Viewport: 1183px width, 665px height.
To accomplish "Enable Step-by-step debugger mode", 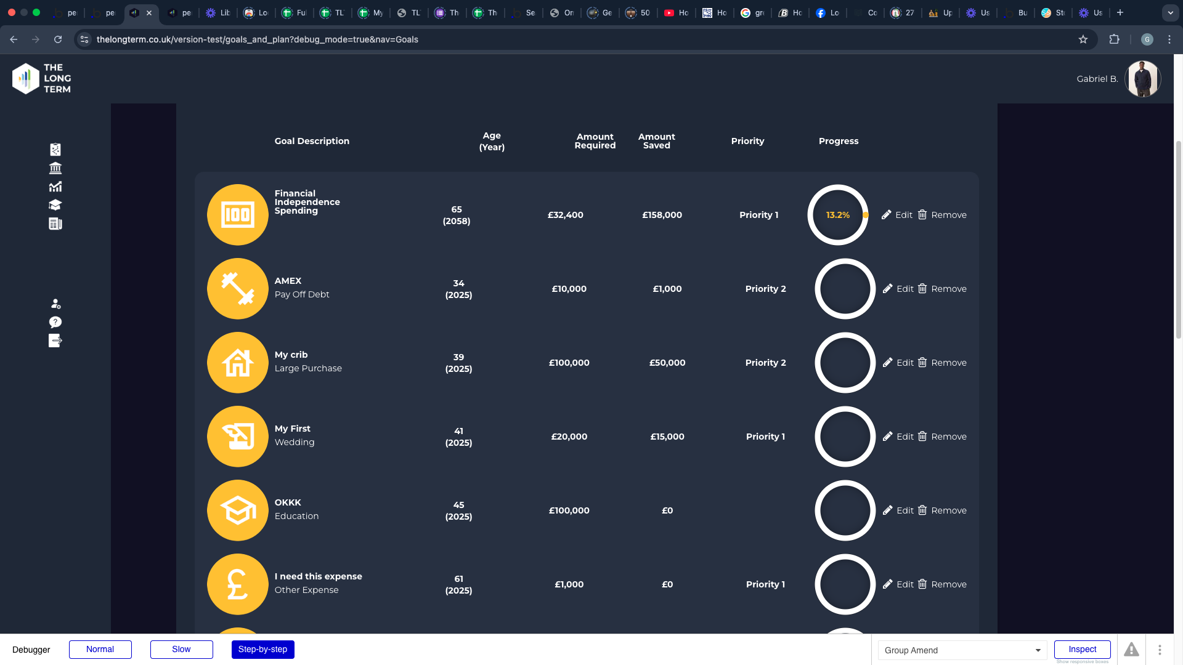I will click(x=262, y=650).
